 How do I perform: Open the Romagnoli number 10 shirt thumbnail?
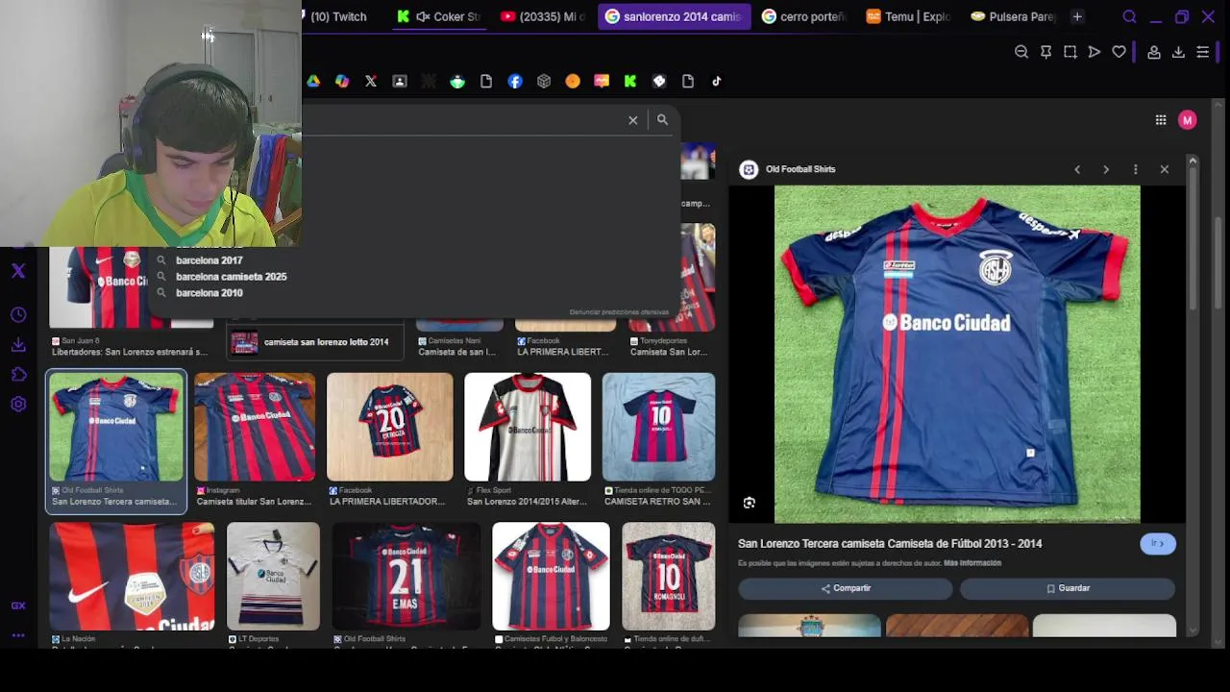[x=668, y=577]
